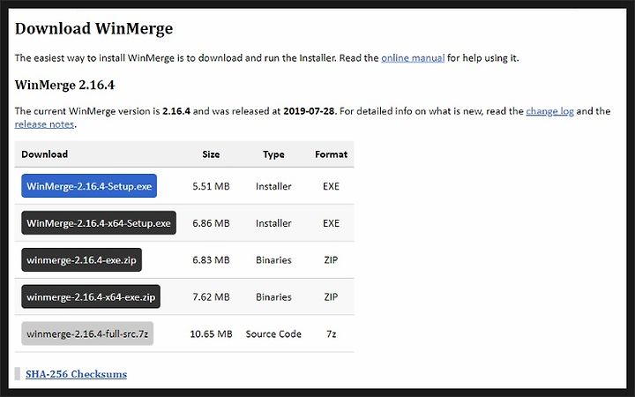Download winmerge-2.16.4-full-src.7z source code
This screenshot has width=635, height=397.
coord(87,333)
